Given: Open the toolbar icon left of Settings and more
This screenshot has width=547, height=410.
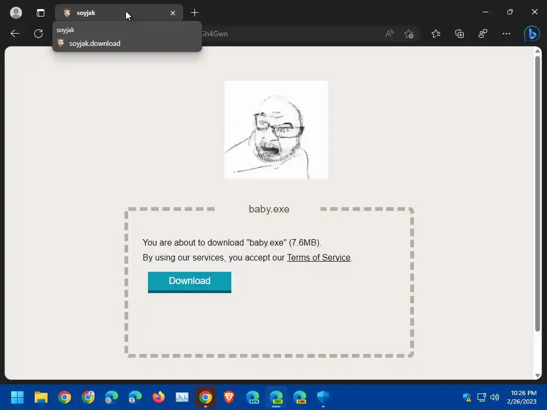Looking at the screenshot, I should tap(483, 34).
